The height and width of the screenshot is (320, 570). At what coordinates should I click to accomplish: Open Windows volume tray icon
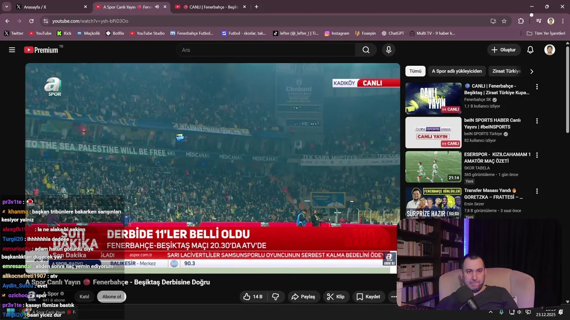pos(520,312)
